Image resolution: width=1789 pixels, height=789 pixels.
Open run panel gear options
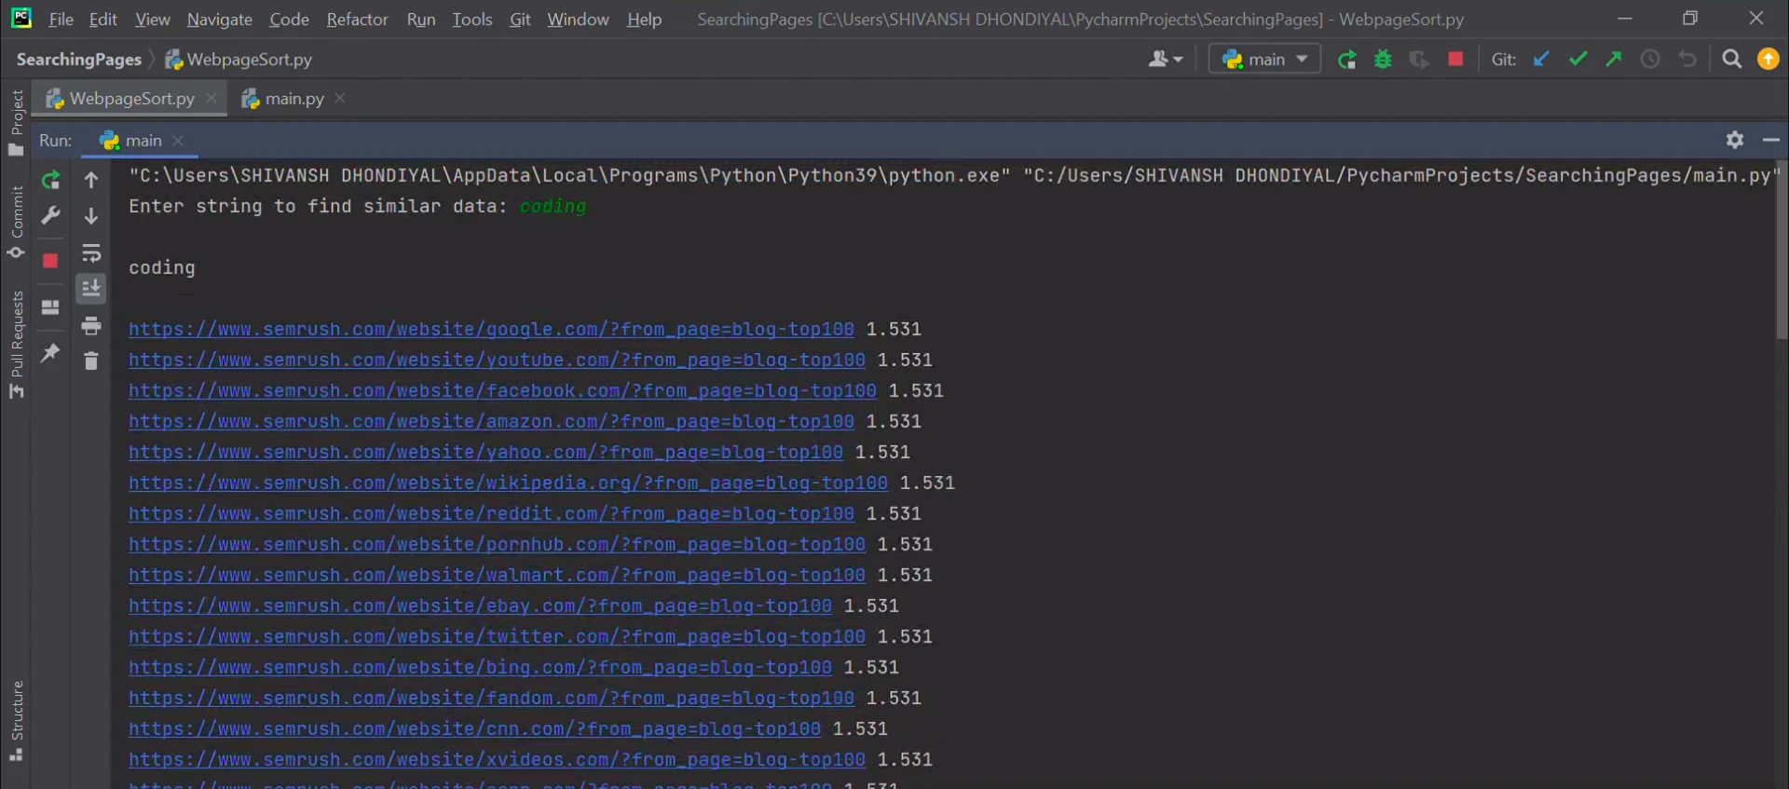point(1734,140)
